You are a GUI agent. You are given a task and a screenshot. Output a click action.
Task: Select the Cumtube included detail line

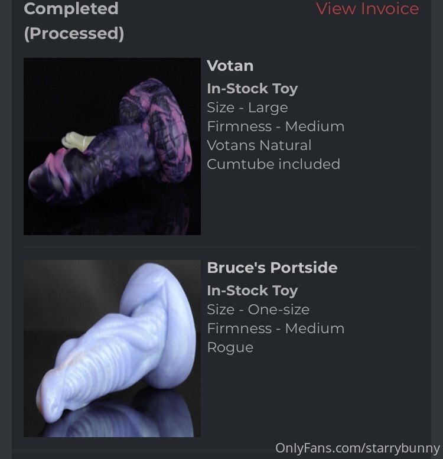click(273, 164)
